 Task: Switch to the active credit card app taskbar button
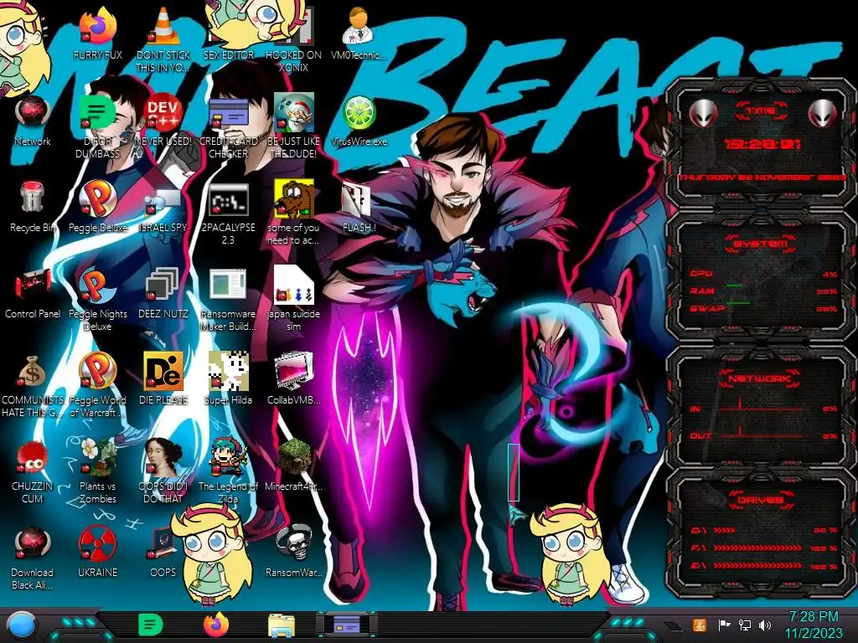347,625
